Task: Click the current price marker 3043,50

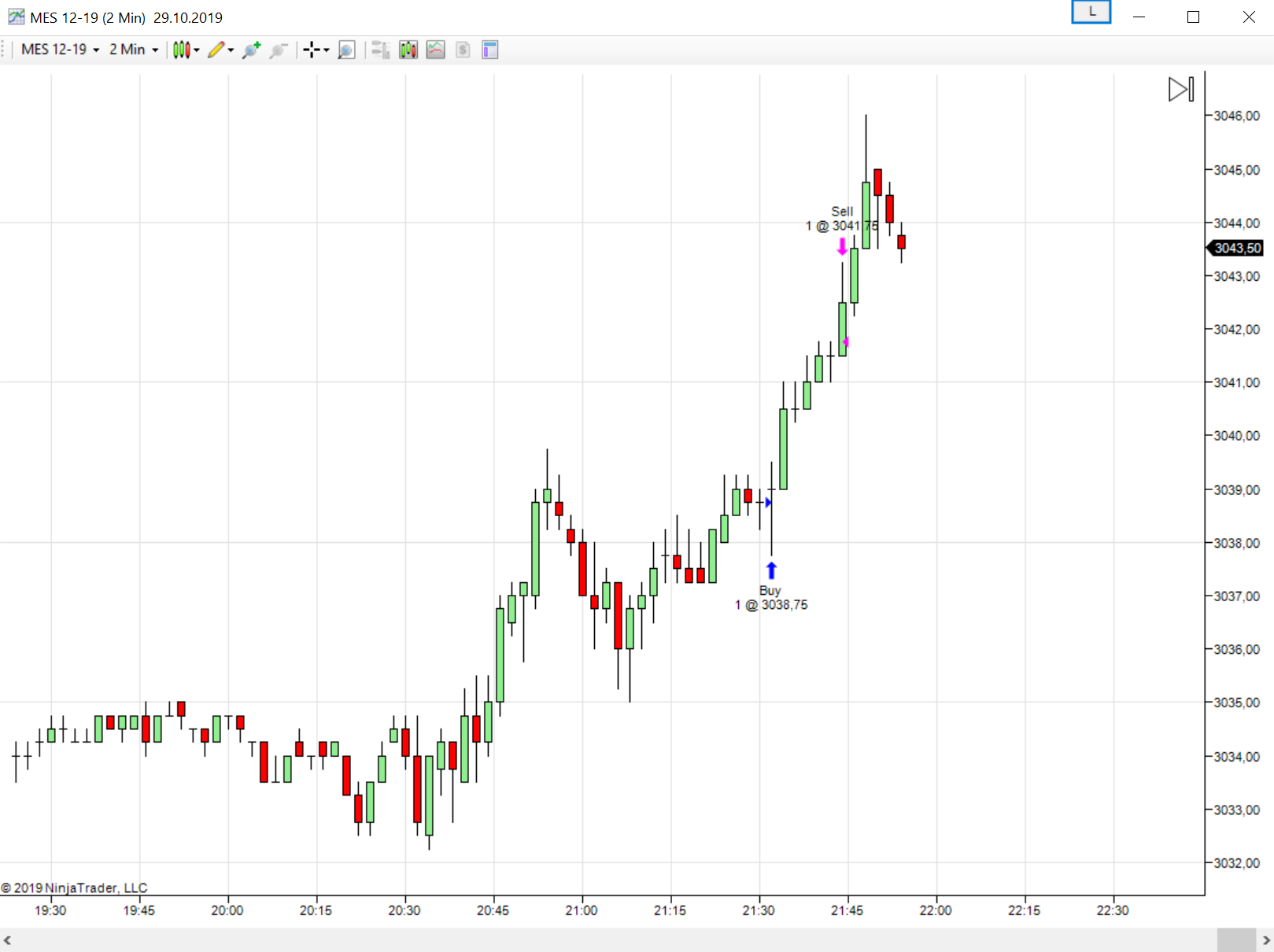Action: [1235, 249]
